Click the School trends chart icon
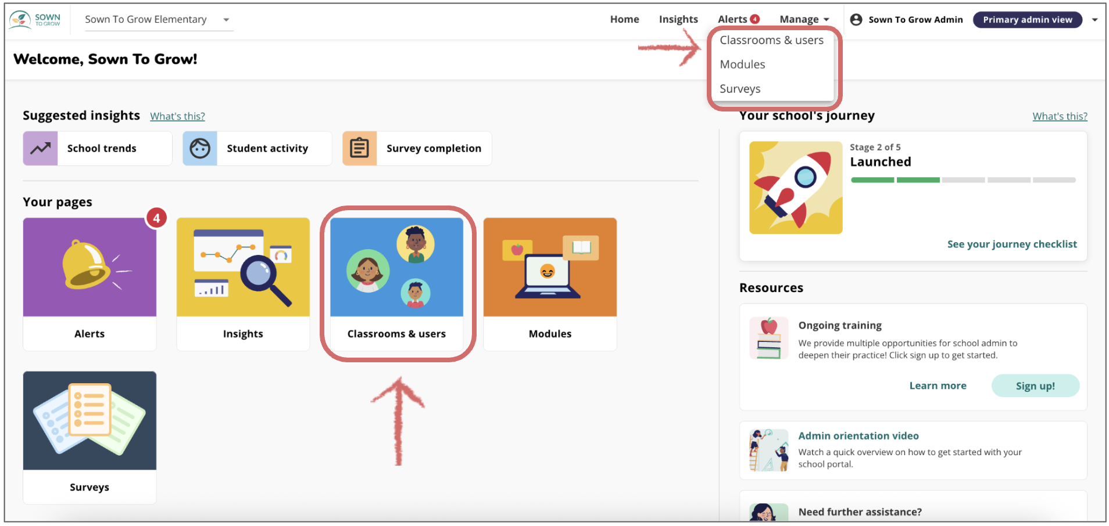This screenshot has width=1109, height=526. [40, 149]
